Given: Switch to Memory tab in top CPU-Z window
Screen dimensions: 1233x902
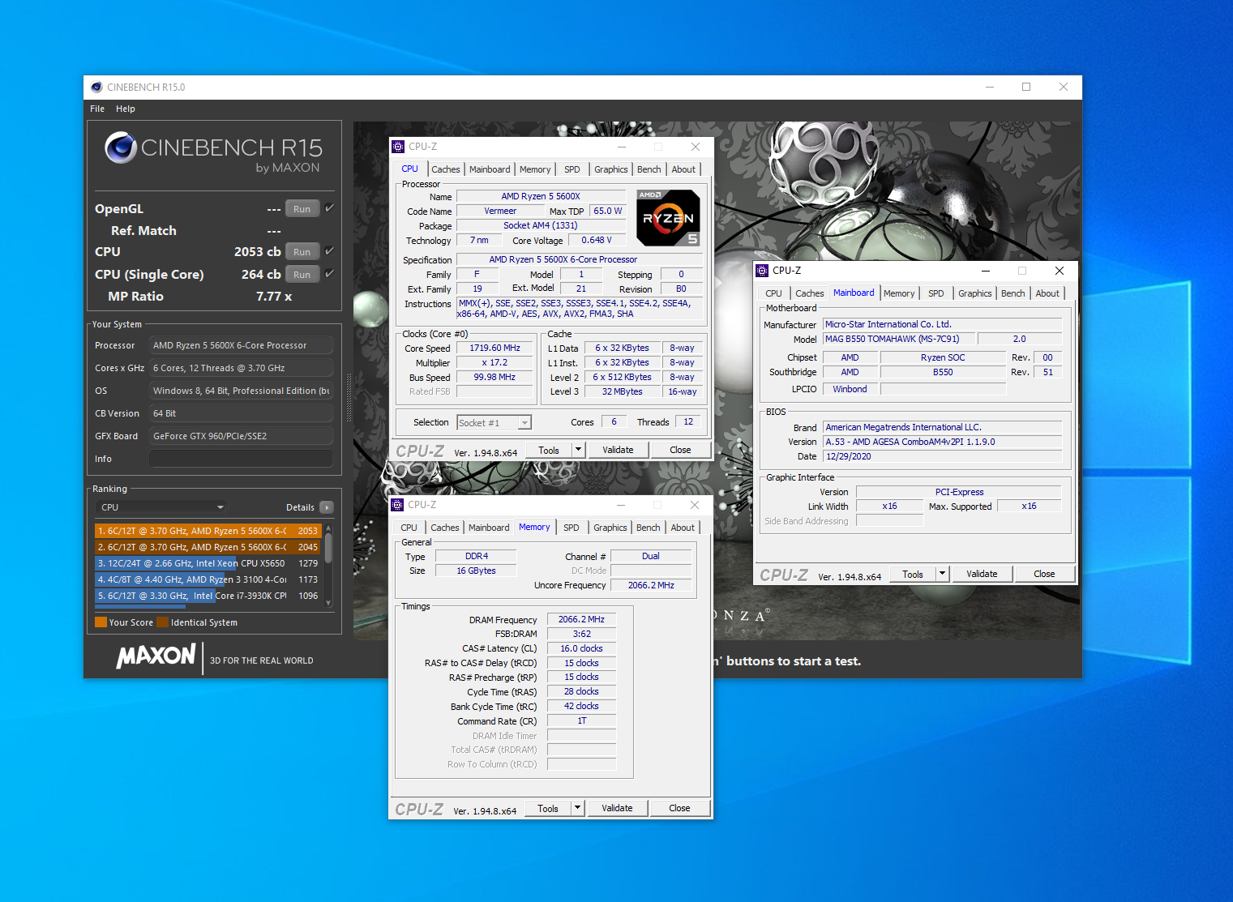Looking at the screenshot, I should tap(535, 169).
